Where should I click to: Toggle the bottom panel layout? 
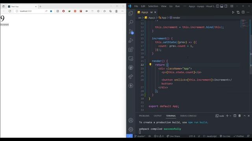[222, 6]
